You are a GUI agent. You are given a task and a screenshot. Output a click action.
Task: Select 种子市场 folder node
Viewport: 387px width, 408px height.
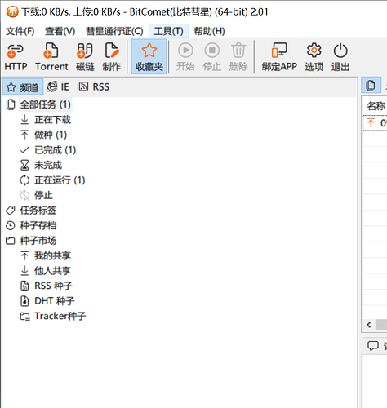point(38,241)
